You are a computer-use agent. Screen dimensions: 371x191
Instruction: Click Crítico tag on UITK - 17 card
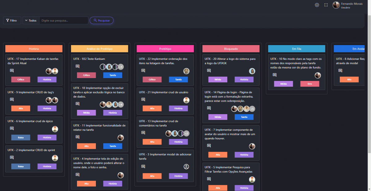click(21, 80)
